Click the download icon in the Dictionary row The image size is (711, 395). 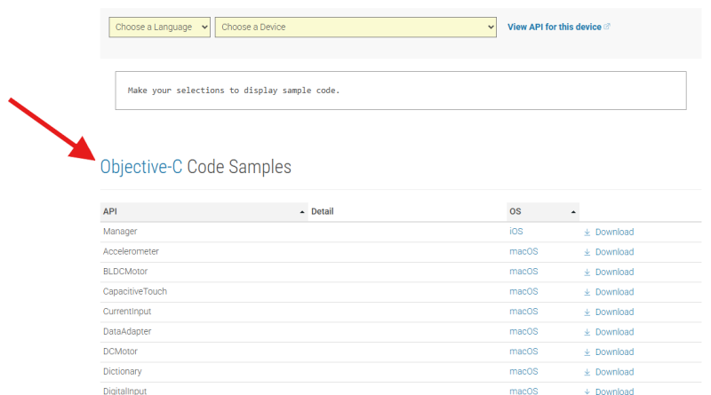click(x=587, y=372)
